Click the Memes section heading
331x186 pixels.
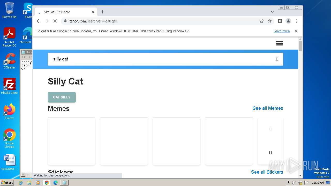(x=59, y=109)
